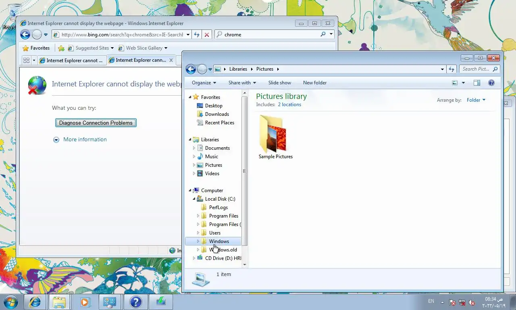The width and height of the screenshot is (516, 310).
Task: Toggle the Explorer preview pane icon
Action: [477, 83]
